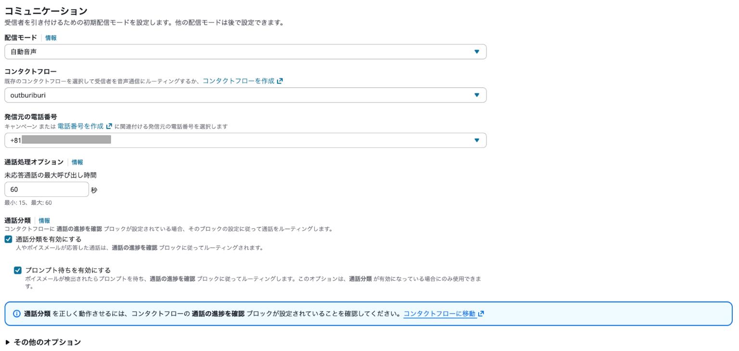
Task: Click the info circle icon in the blue alert
Action: pyautogui.click(x=17, y=313)
